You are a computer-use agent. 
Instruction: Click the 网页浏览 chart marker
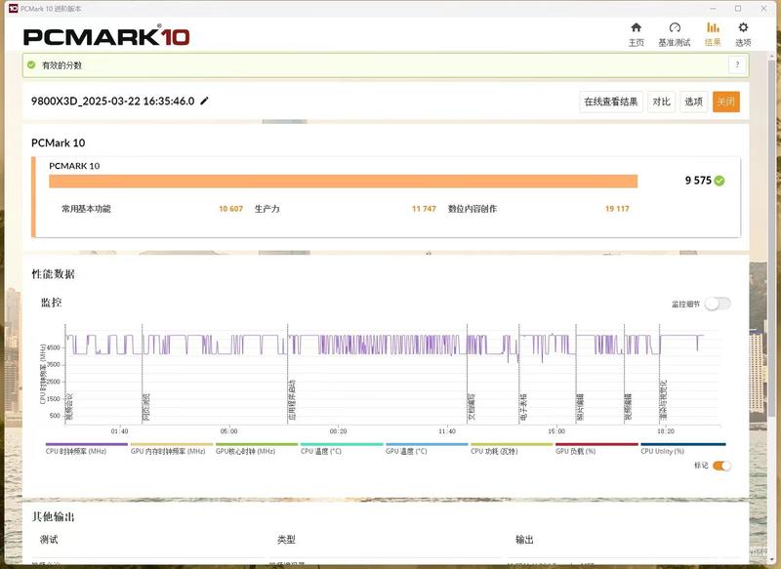click(146, 407)
